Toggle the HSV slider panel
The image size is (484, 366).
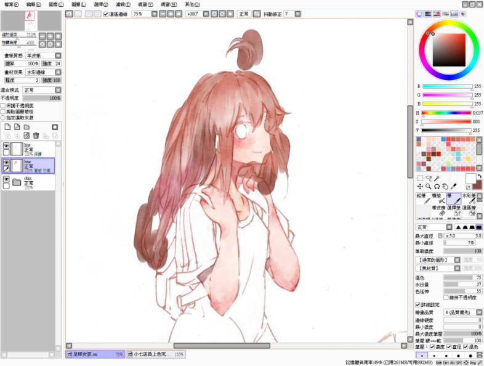click(x=437, y=14)
